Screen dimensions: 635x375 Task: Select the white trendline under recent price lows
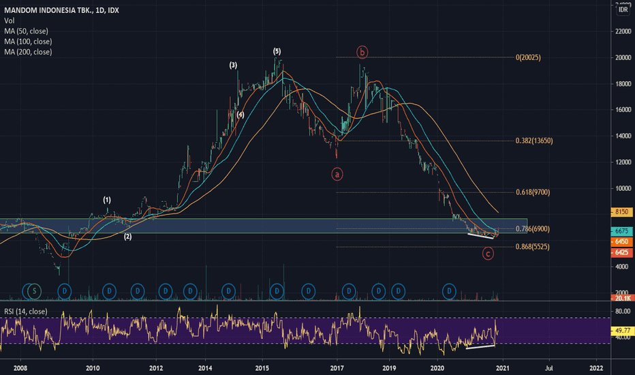point(481,236)
